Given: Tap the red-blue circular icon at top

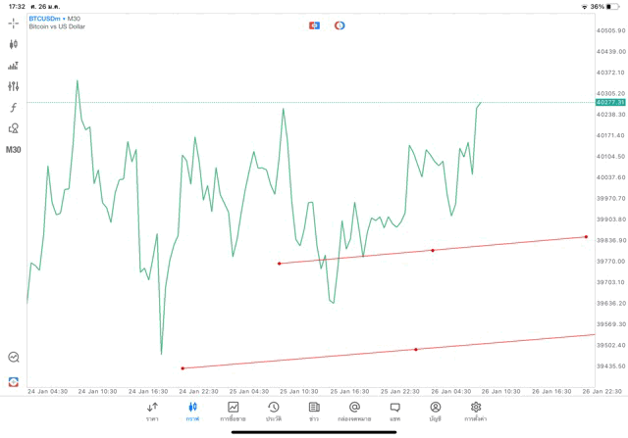Looking at the screenshot, I should pos(340,25).
